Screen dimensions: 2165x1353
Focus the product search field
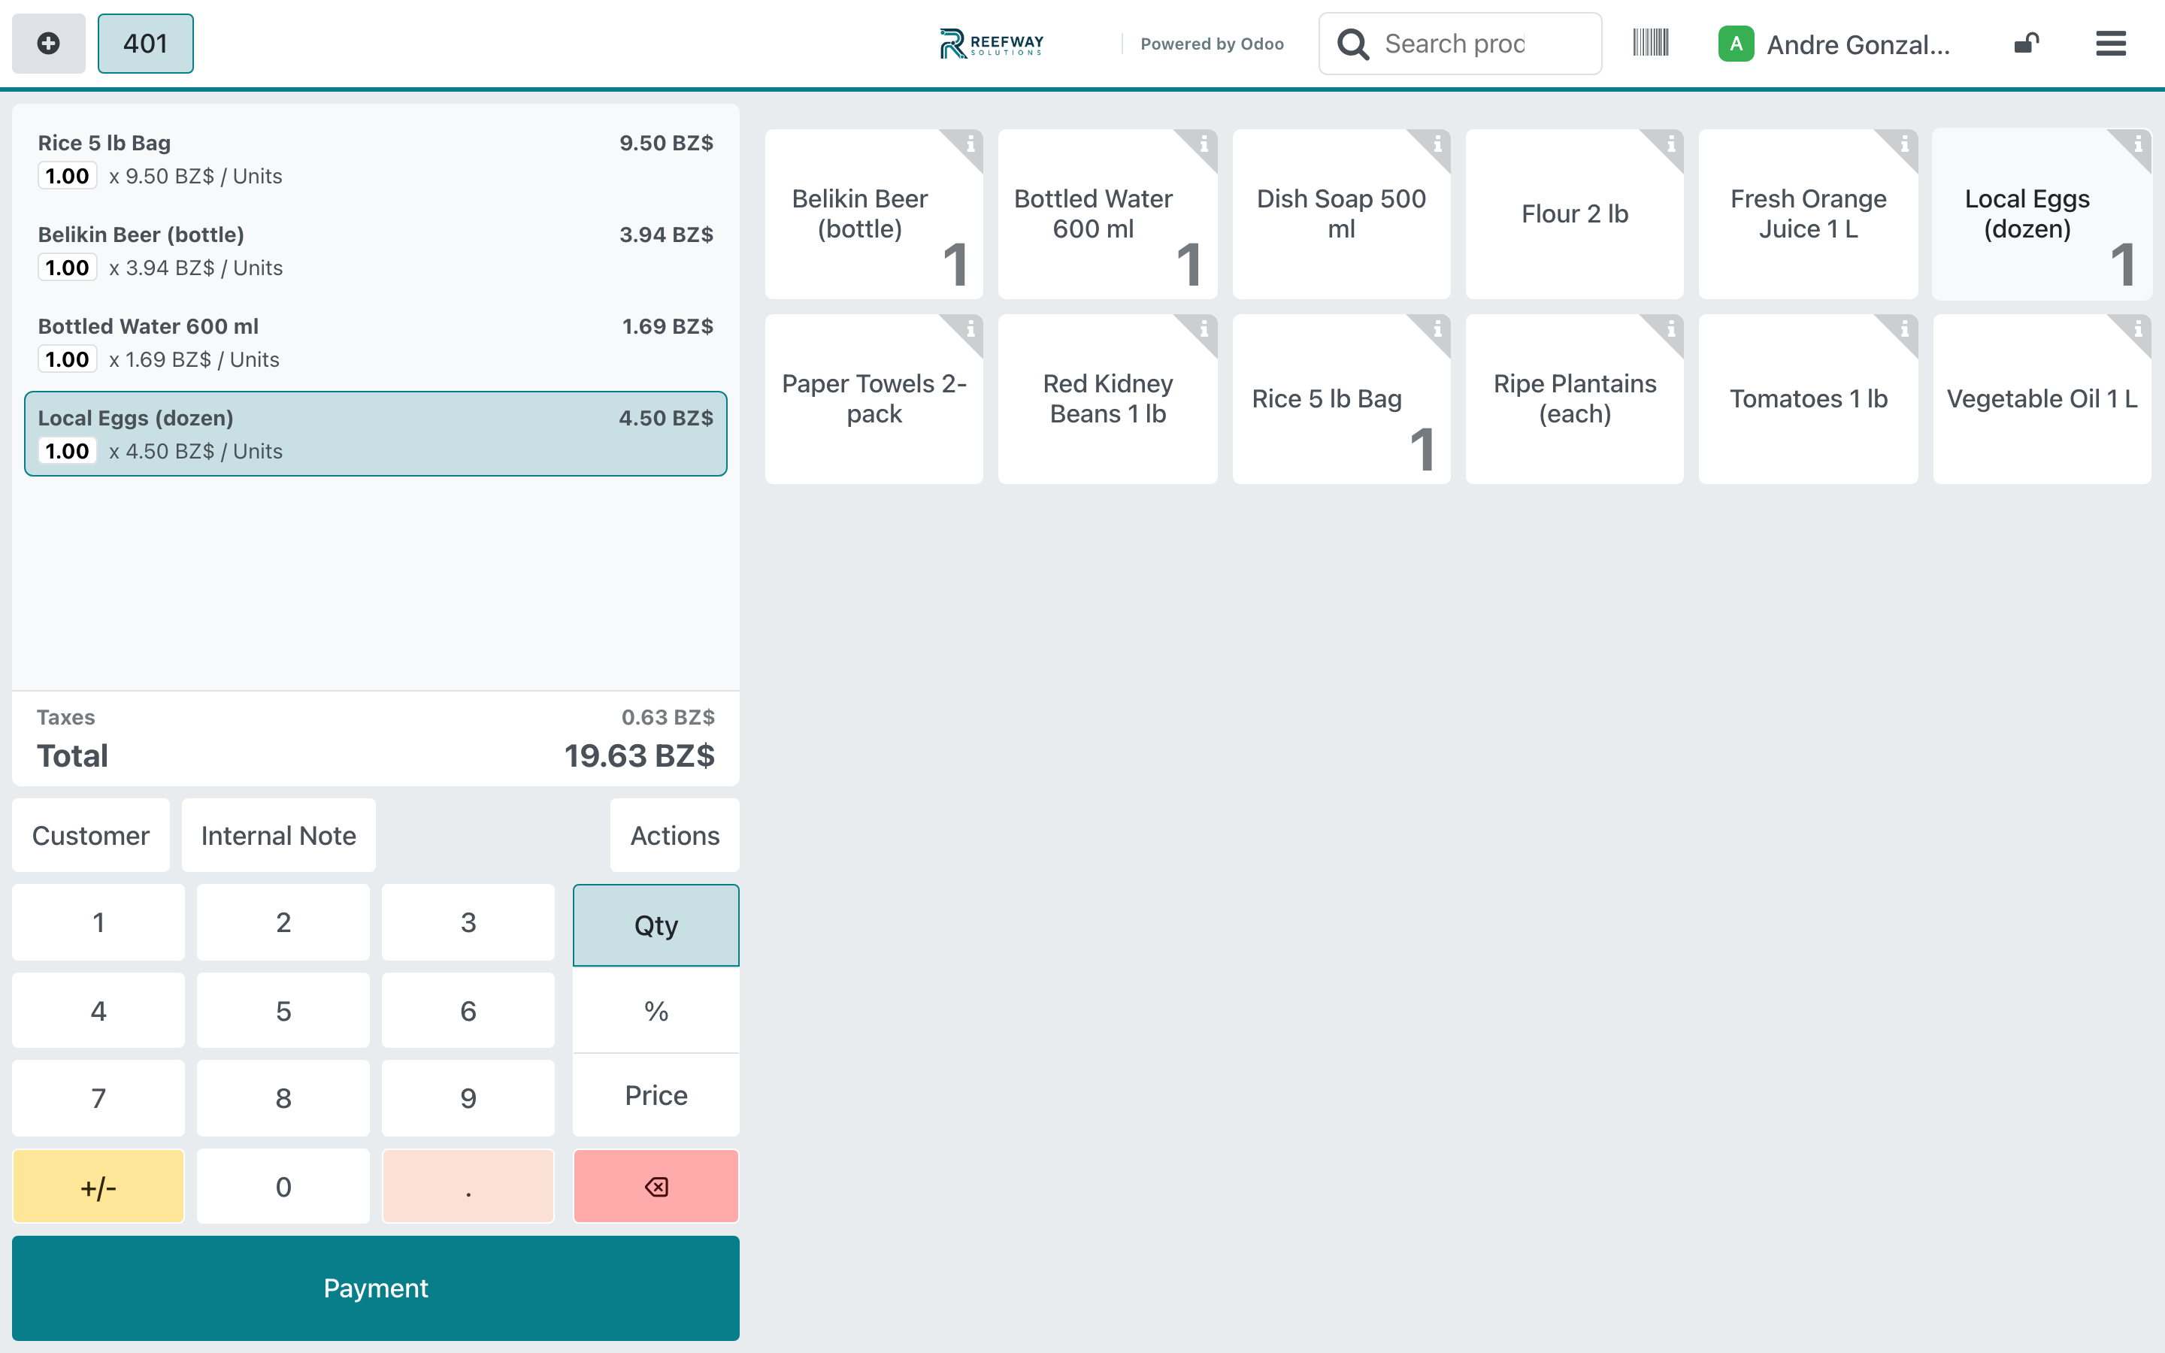(1460, 43)
